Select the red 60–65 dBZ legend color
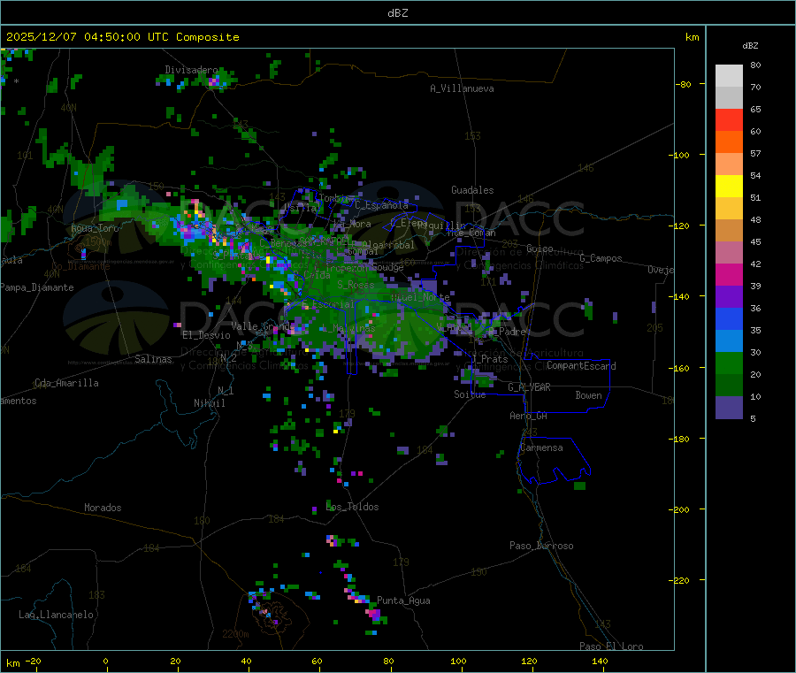Image resolution: width=796 pixels, height=673 pixels. (729, 119)
